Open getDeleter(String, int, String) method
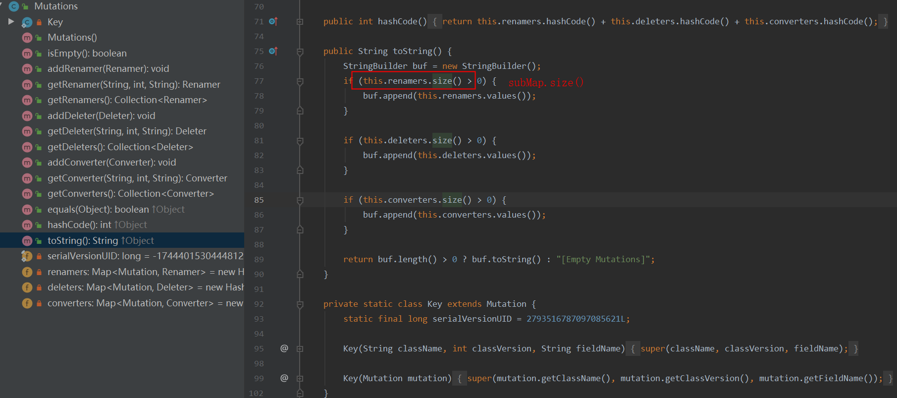Viewport: 897px width, 398px height. point(127,131)
